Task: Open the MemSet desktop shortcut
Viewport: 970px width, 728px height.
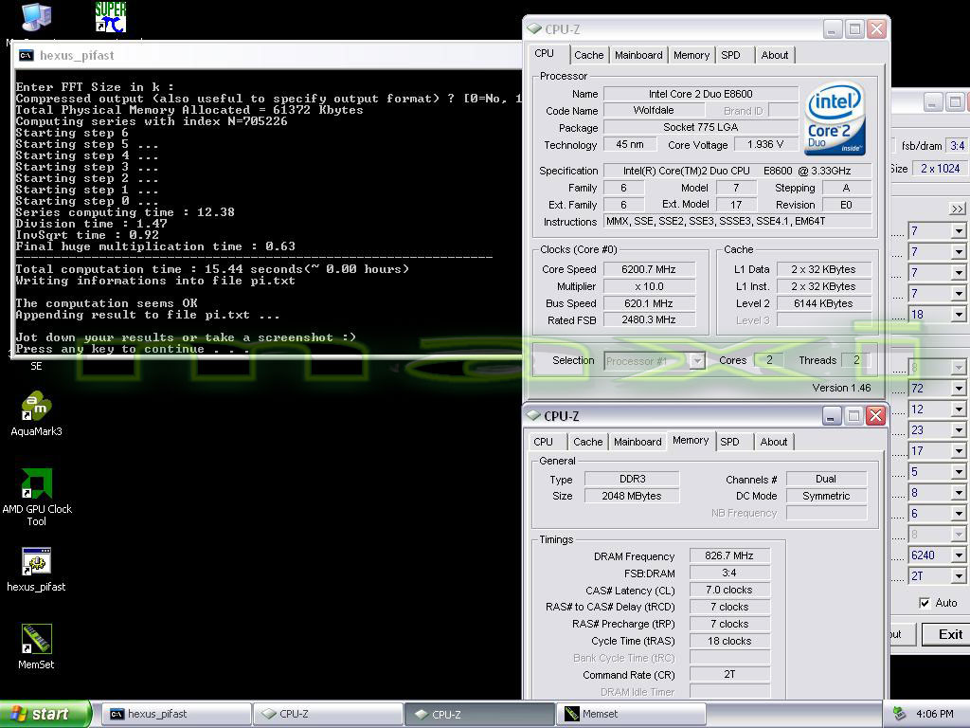Action: pos(36,646)
